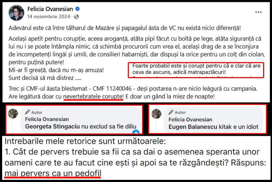This screenshot has width=272, height=182.
Task: Click the left comment's avatar thumbnail
Action: click(x=13, y=114)
